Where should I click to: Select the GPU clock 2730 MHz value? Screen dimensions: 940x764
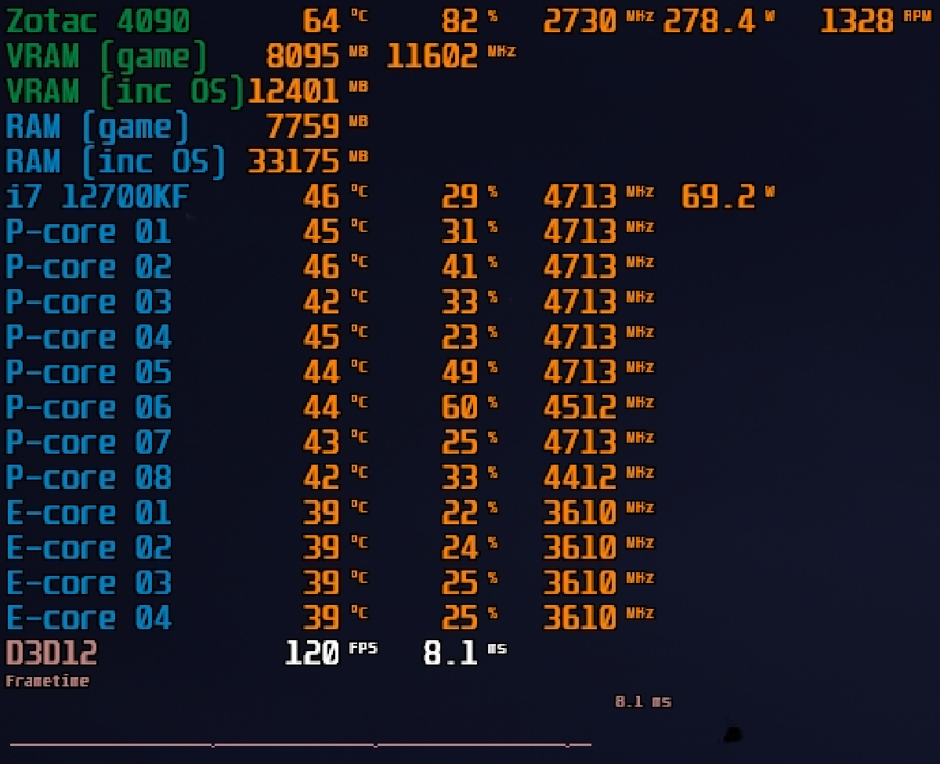tap(580, 21)
